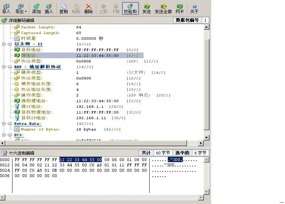Click the 删除 (Delete) red X icon
Screen dimensions: 285x204
[x=89, y=8]
